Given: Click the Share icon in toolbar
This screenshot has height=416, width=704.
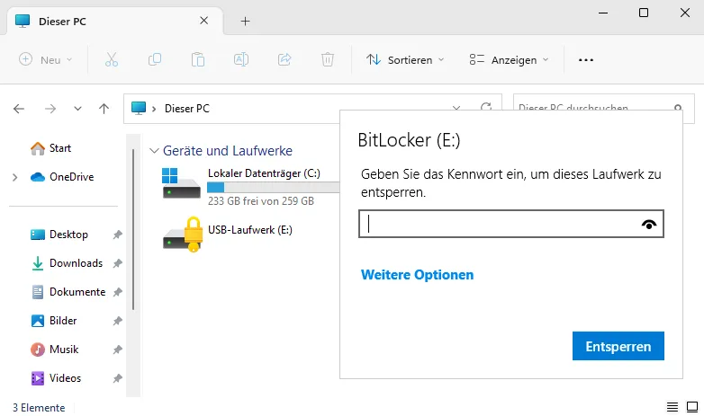Looking at the screenshot, I should pyautogui.click(x=284, y=59).
